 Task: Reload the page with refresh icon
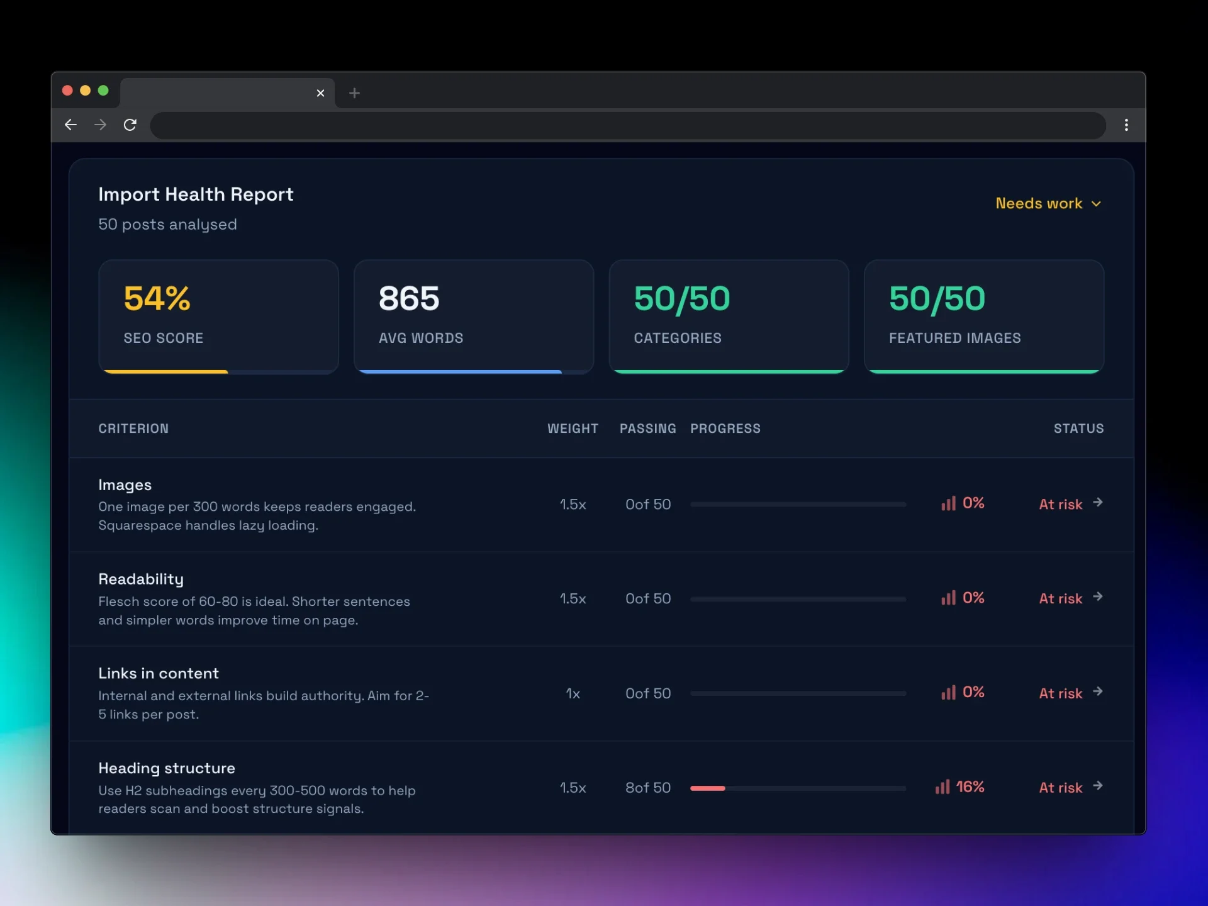coord(130,125)
